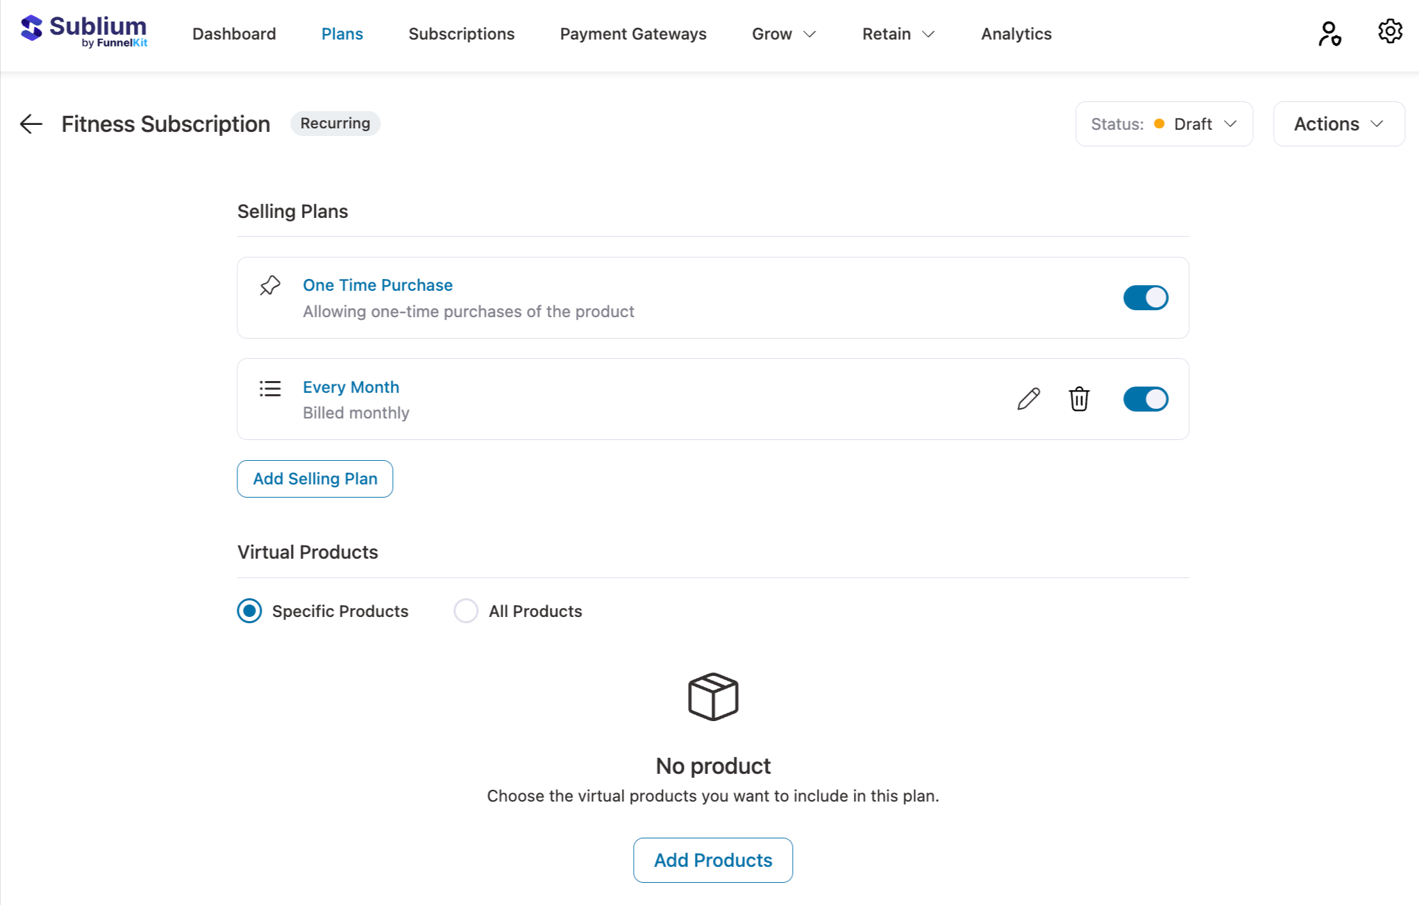Click the user account icon in the header

pyautogui.click(x=1329, y=31)
